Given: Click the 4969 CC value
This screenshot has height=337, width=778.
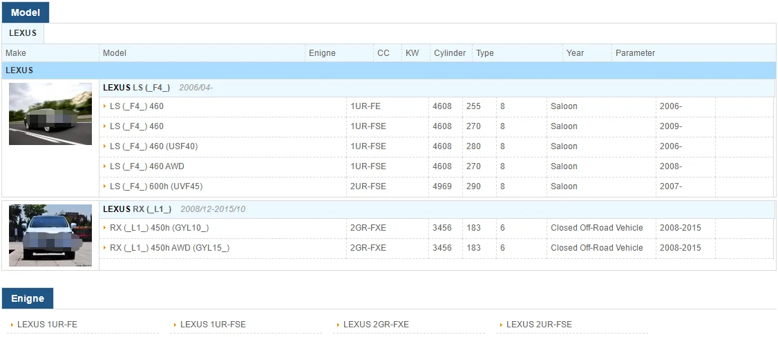Looking at the screenshot, I should coord(442,186).
